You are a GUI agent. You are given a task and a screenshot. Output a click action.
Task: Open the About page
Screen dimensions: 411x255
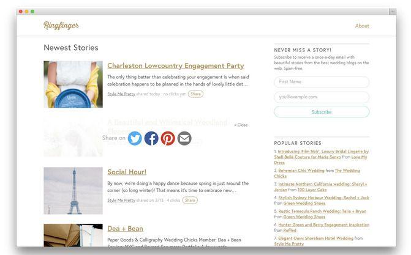click(x=362, y=26)
